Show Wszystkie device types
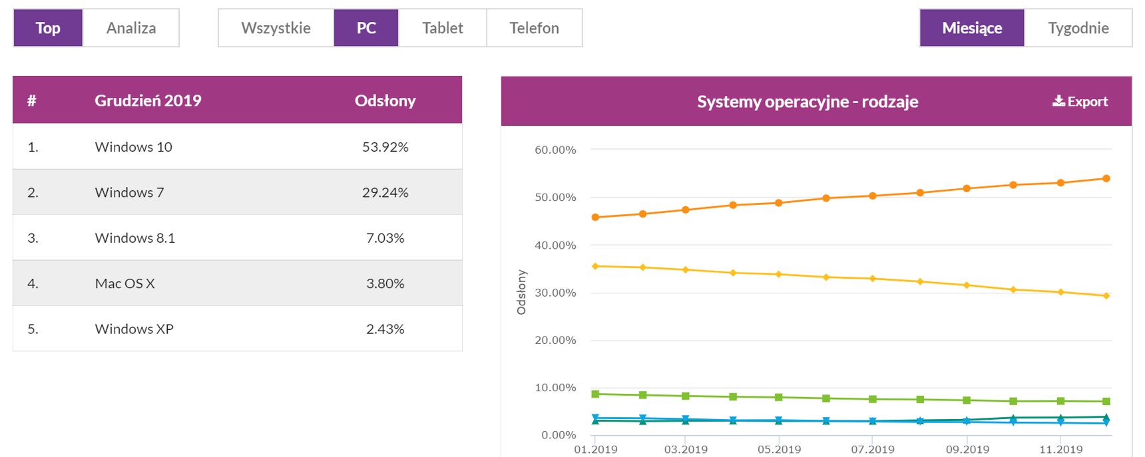The image size is (1145, 457). pyautogui.click(x=276, y=28)
